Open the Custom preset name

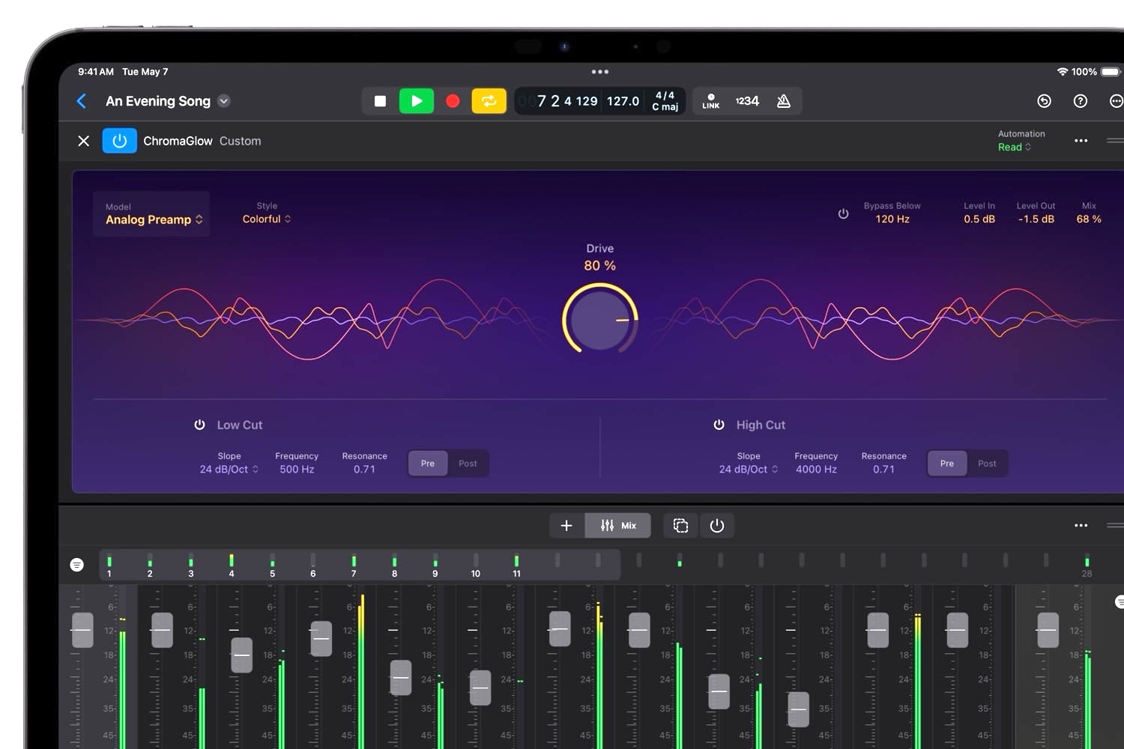[x=240, y=141]
